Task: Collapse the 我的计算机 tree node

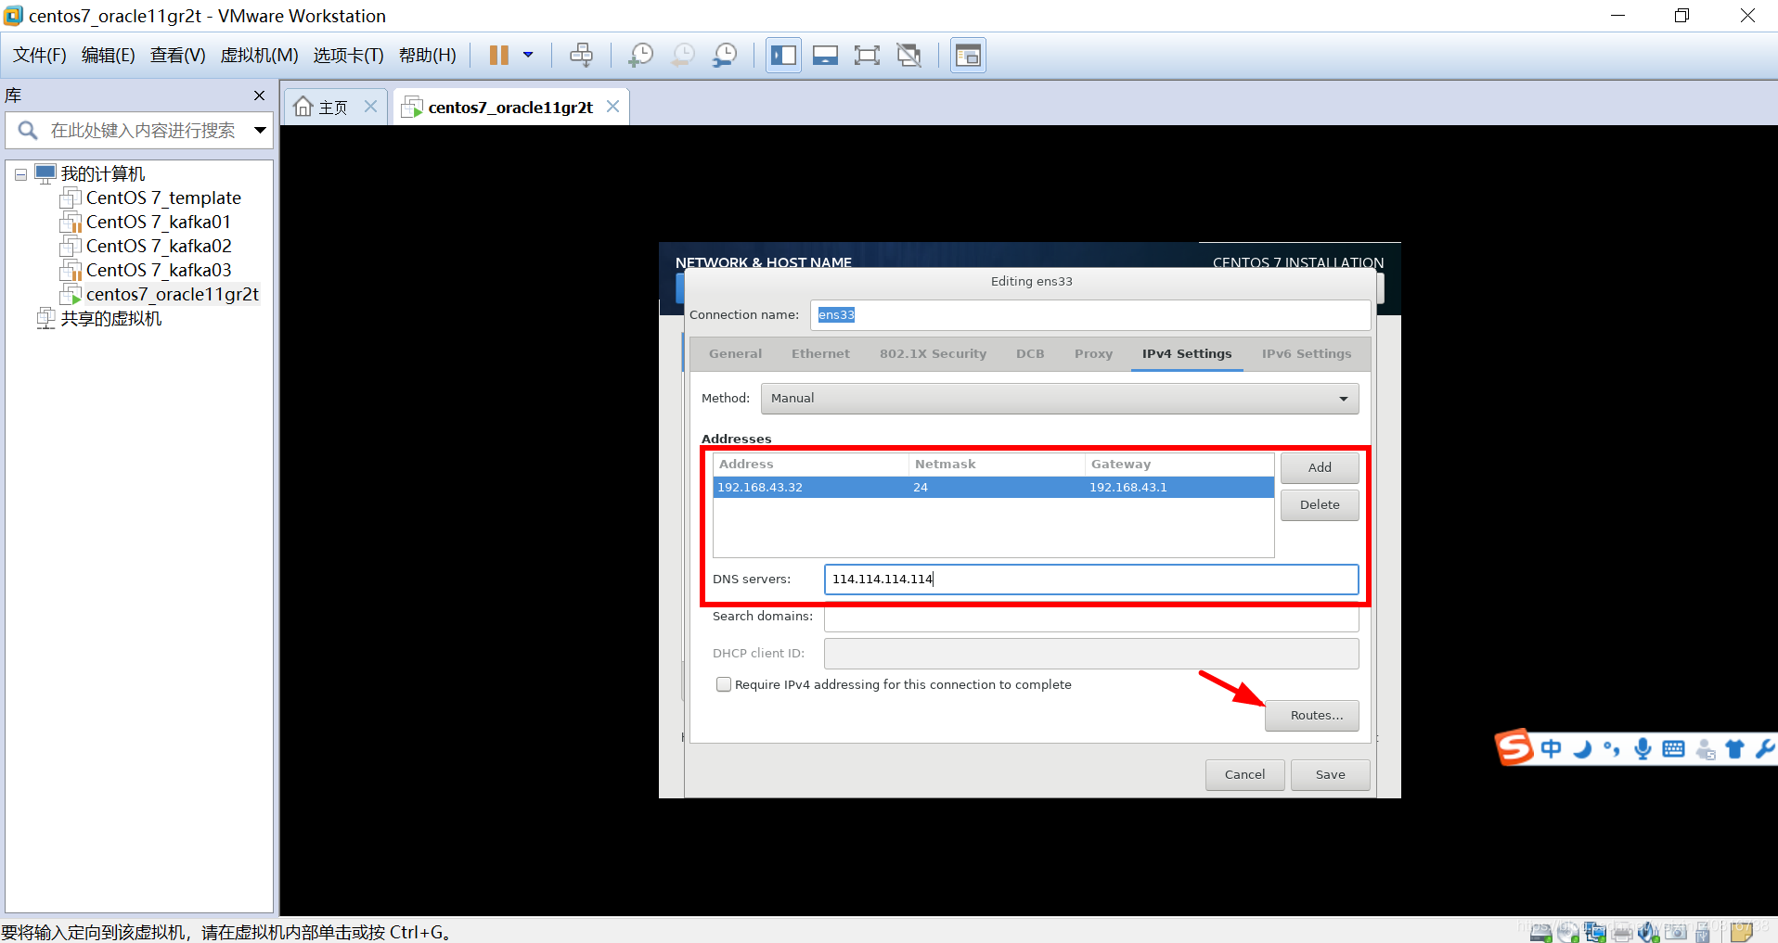Action: [x=20, y=174]
